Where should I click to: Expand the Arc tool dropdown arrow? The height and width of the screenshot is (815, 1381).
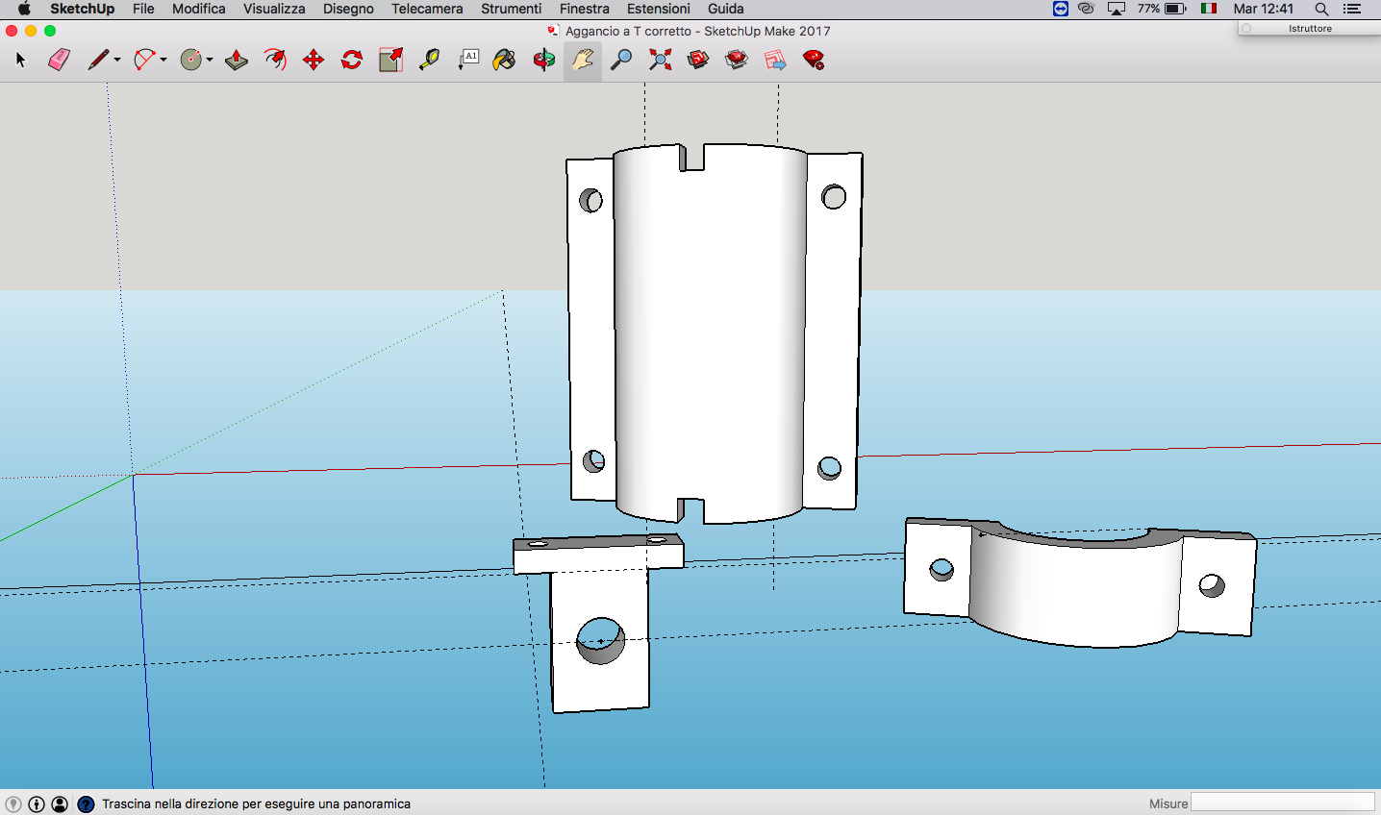tap(163, 60)
